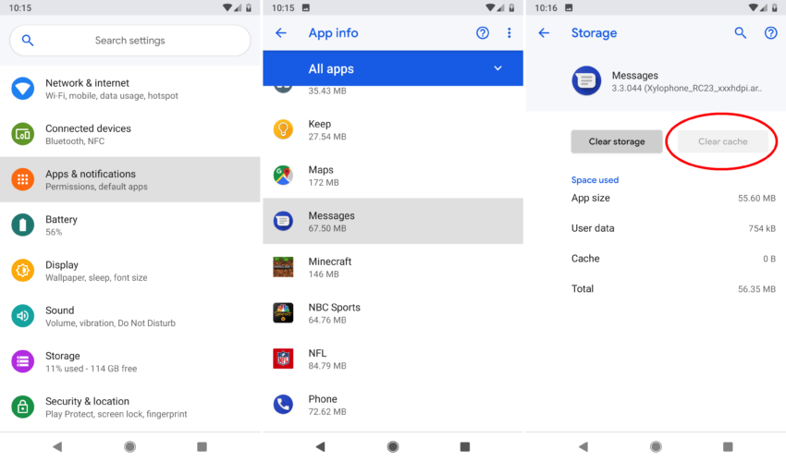
Task: Tap the Total 56.35 MB row
Action: 673,288
